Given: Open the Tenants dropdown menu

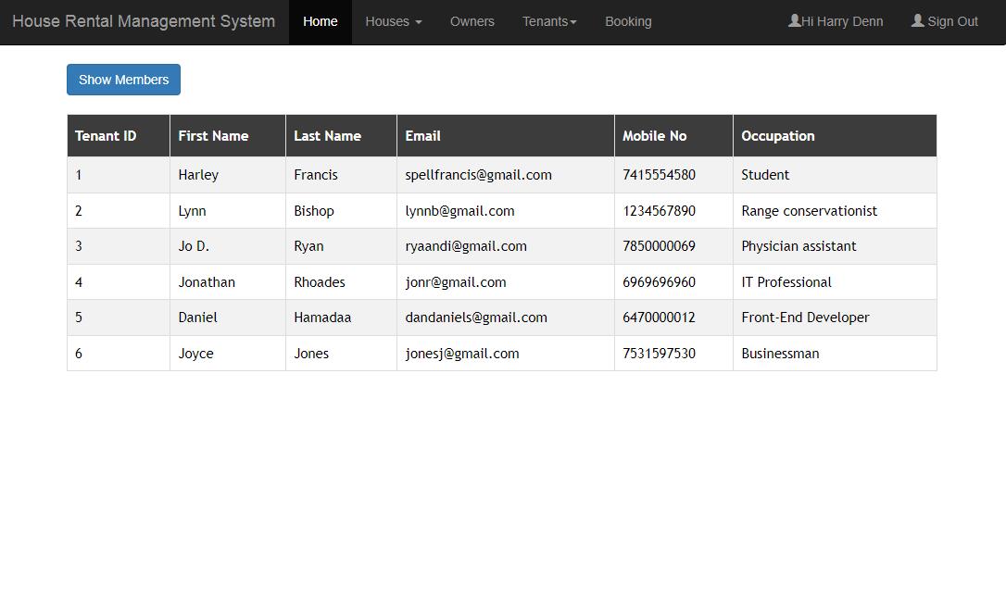Looking at the screenshot, I should click(548, 21).
